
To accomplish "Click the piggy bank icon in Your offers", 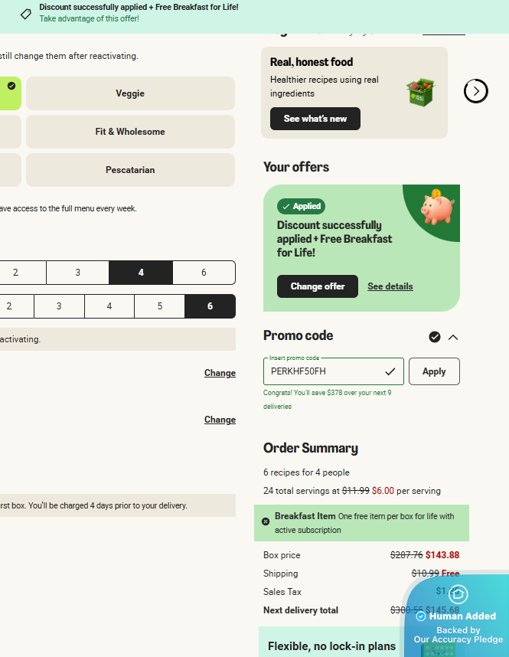I will (436, 208).
